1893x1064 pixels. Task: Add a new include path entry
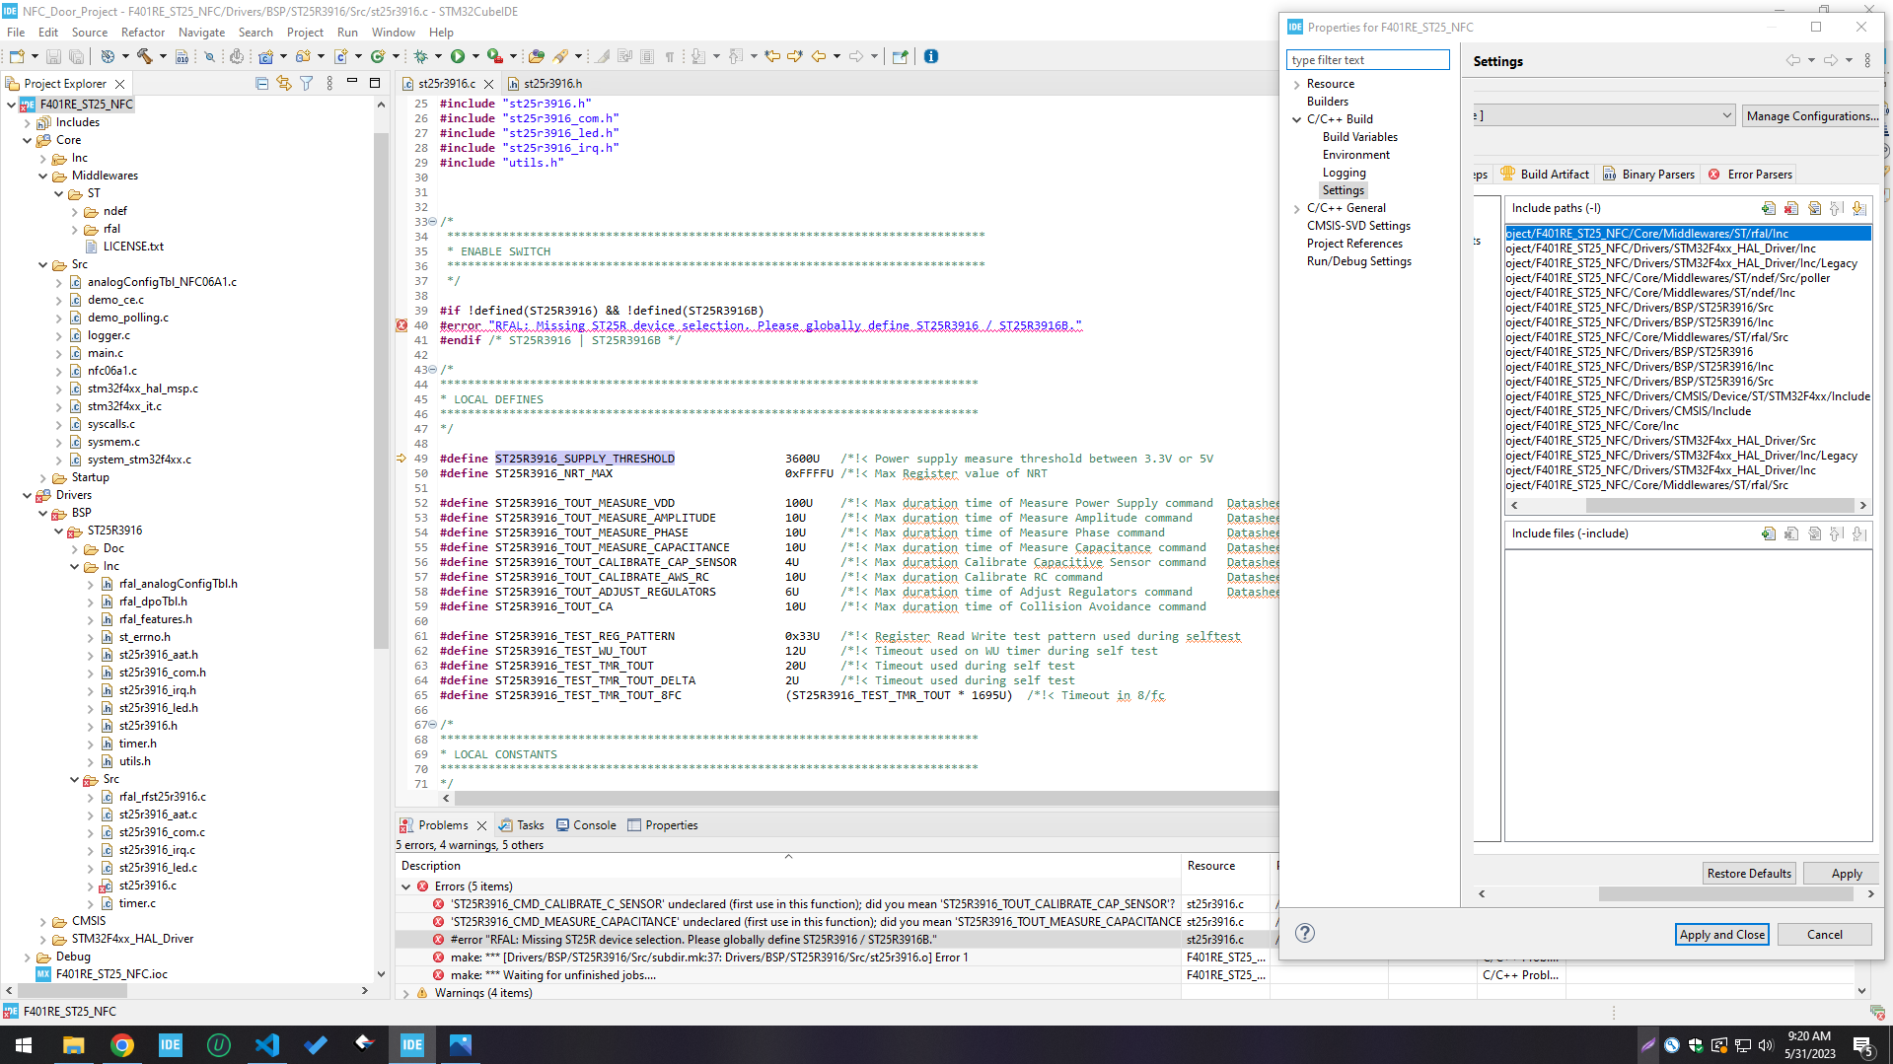(1768, 208)
